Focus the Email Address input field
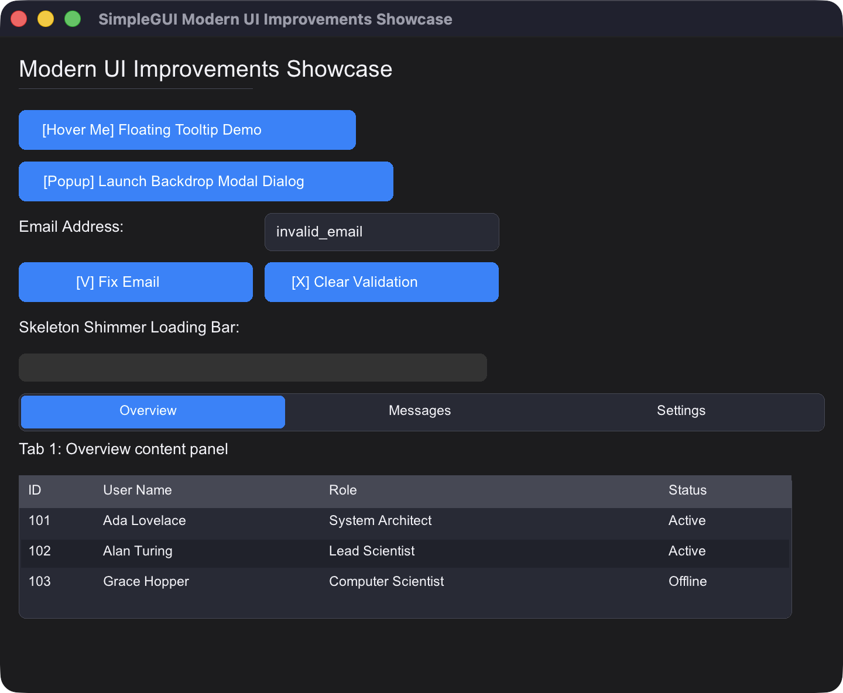This screenshot has width=843, height=693. coord(382,232)
